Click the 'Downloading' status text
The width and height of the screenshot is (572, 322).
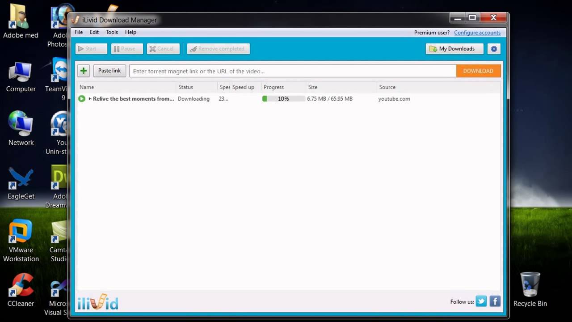(x=193, y=99)
